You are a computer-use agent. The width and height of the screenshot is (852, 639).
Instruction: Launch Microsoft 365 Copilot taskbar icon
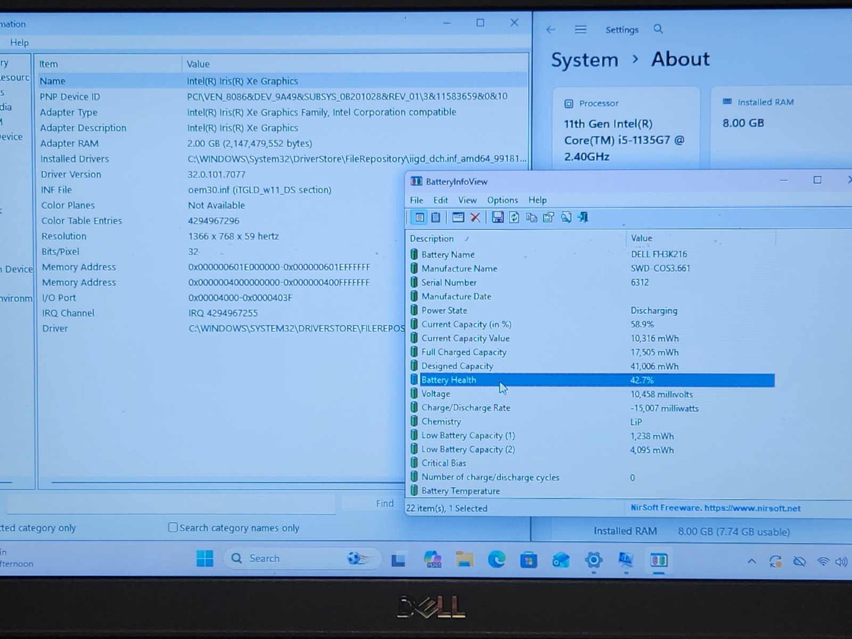(432, 559)
